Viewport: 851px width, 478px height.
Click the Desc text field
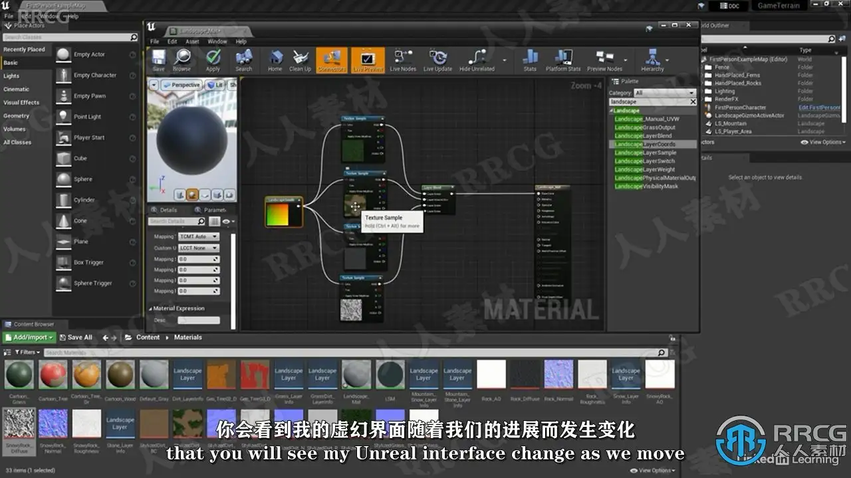[x=199, y=320]
